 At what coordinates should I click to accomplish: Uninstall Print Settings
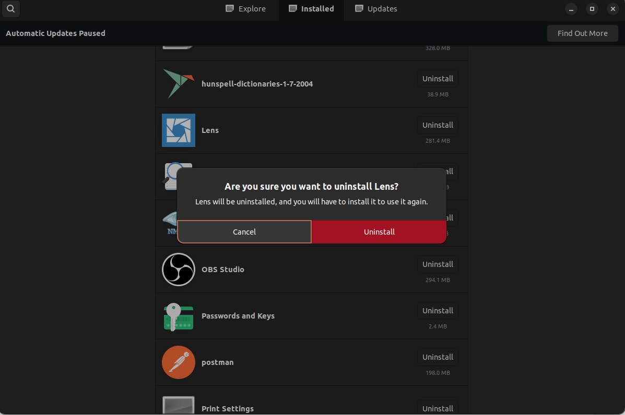(x=438, y=408)
